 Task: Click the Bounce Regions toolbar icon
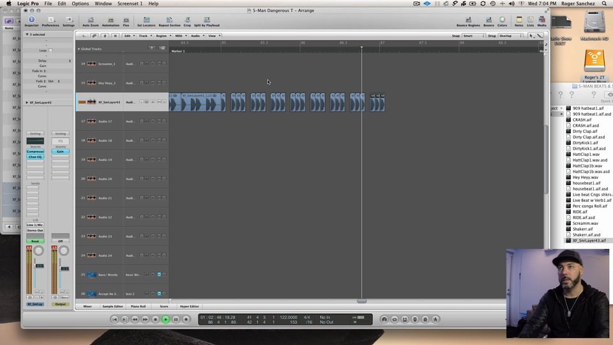[468, 22]
